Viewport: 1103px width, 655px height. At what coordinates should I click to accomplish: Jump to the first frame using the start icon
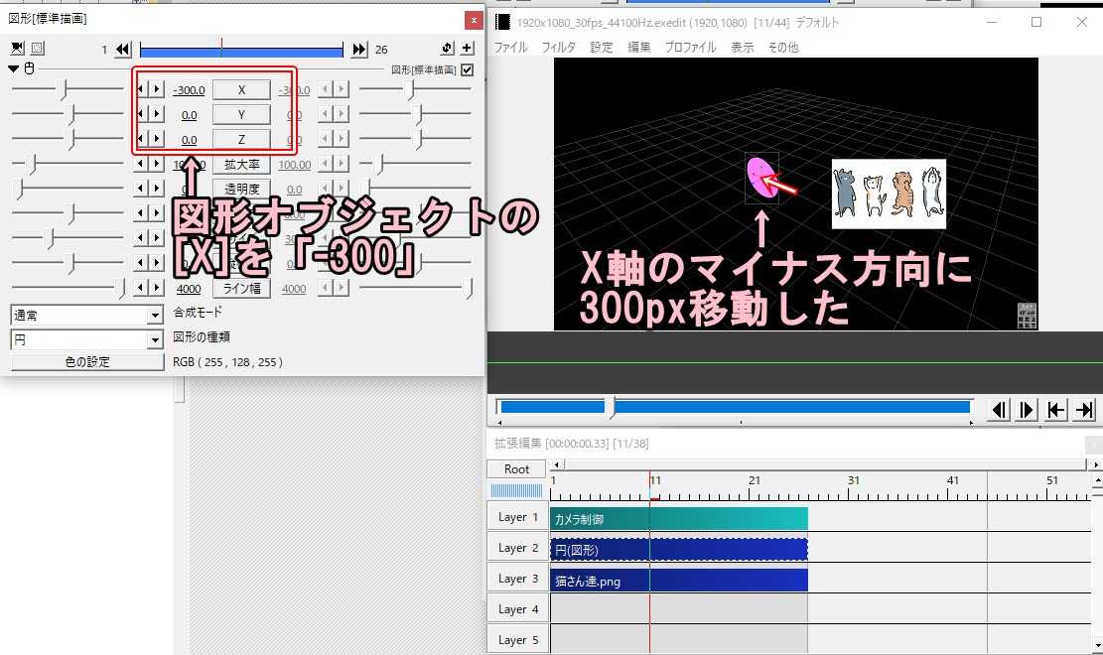point(1056,409)
